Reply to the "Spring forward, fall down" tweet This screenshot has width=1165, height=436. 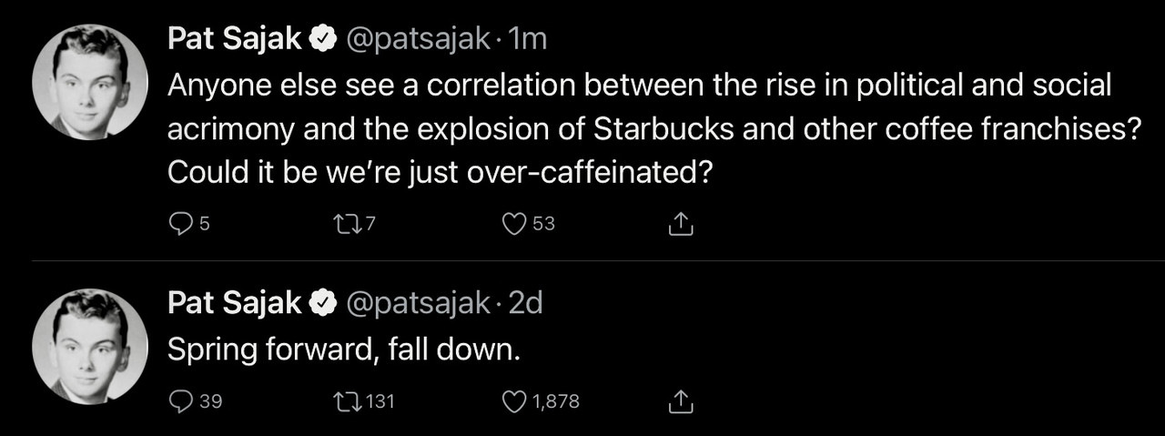pyautogui.click(x=180, y=401)
